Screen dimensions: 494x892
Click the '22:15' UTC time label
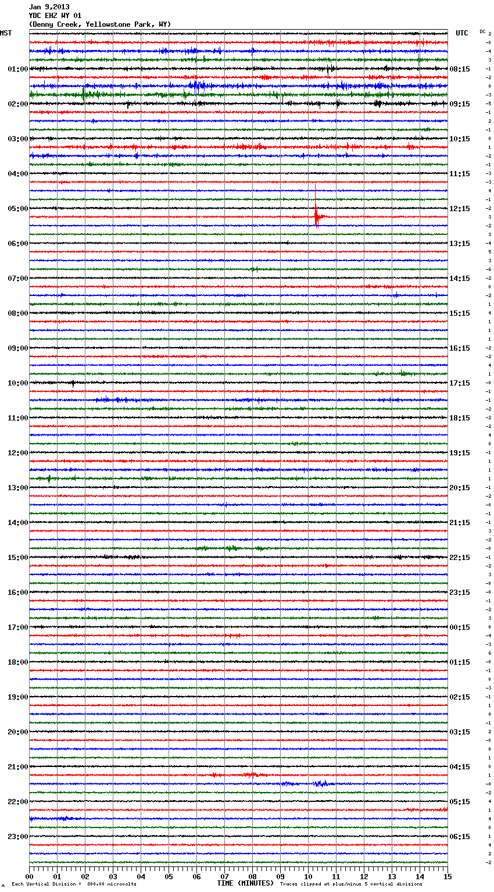pyautogui.click(x=460, y=558)
